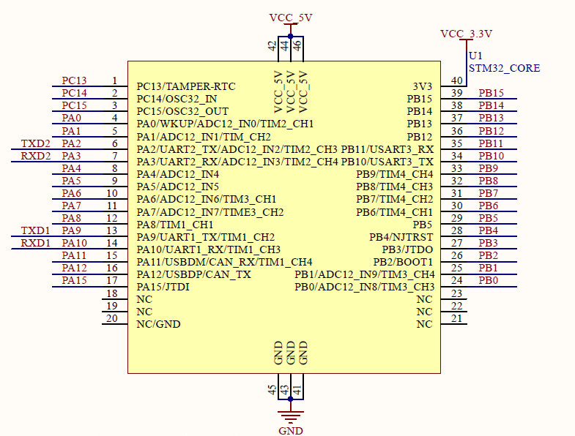Viewport: 575px width, 436px height.
Task: Select pin number 23 on right side
Action: pyautogui.click(x=456, y=293)
